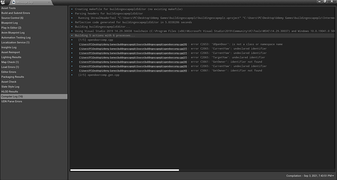Image resolution: width=337 pixels, height=180 pixels.
Task: Show the Blueprint Log category
Action: pyautogui.click(x=34, y=23)
